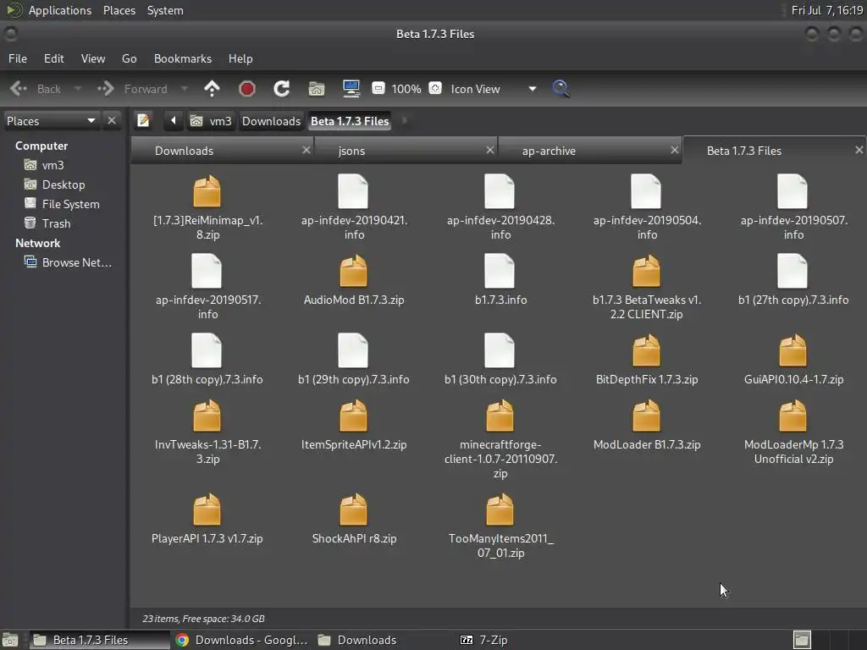867x650 pixels.
Task: Open the Back history dropdown arrow
Action: coord(77,88)
